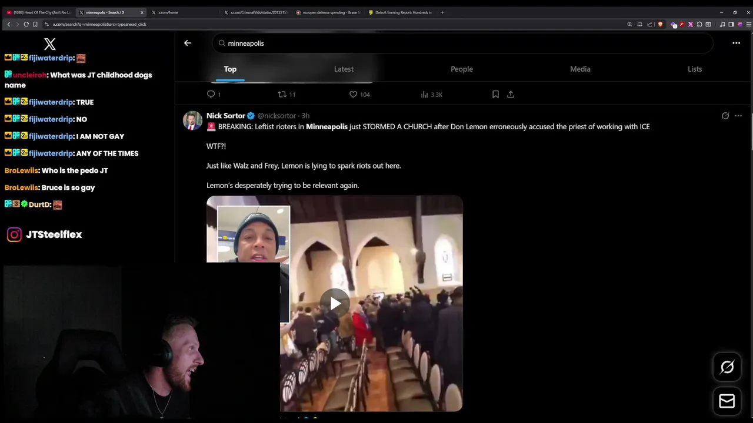Click the WTF?! line in the post

coord(216,146)
